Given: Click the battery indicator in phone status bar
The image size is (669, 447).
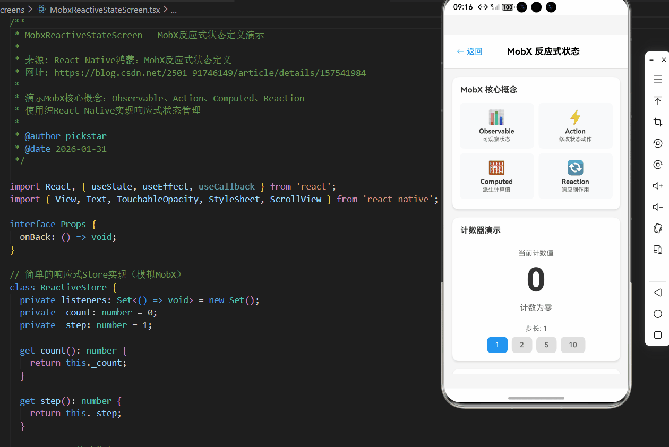Looking at the screenshot, I should pos(508,7).
